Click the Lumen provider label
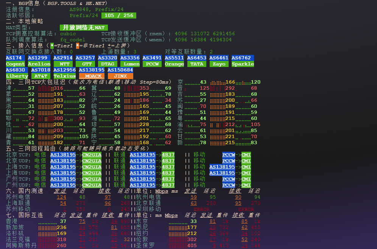Screen dimensions: 377x249 (130, 64)
